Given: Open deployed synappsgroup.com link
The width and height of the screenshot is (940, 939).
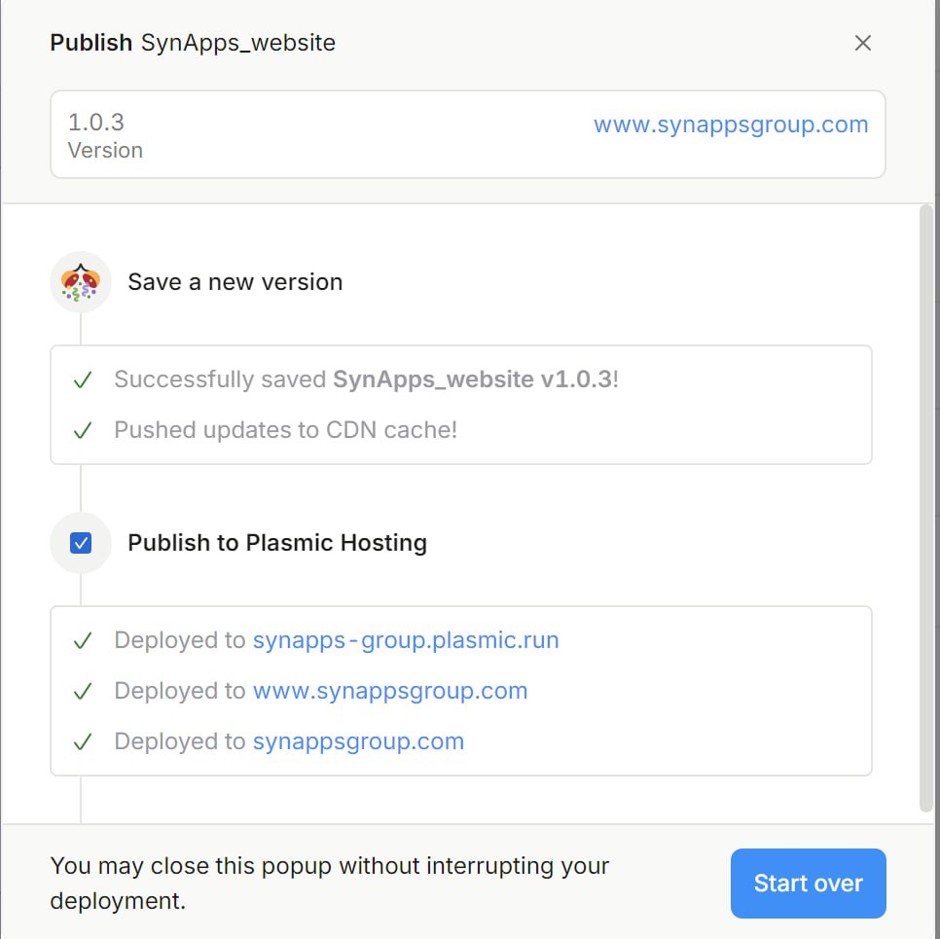Looking at the screenshot, I should click(x=358, y=741).
